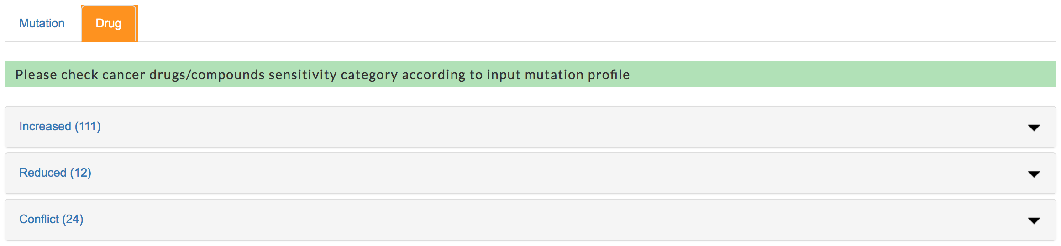
Task: Show drugs with conflicting sensitivity
Action: [x=51, y=219]
